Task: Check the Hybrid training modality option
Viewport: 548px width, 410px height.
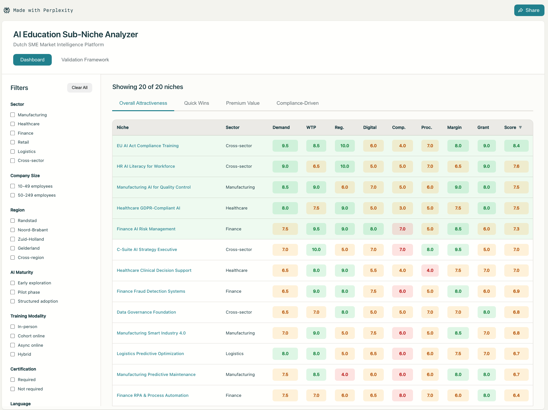Action: [13, 354]
